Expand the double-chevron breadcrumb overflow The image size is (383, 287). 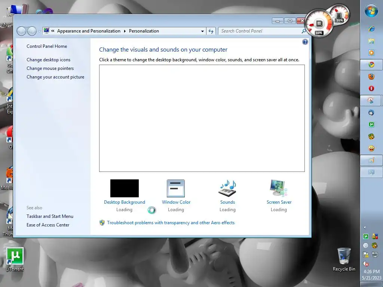click(x=53, y=31)
